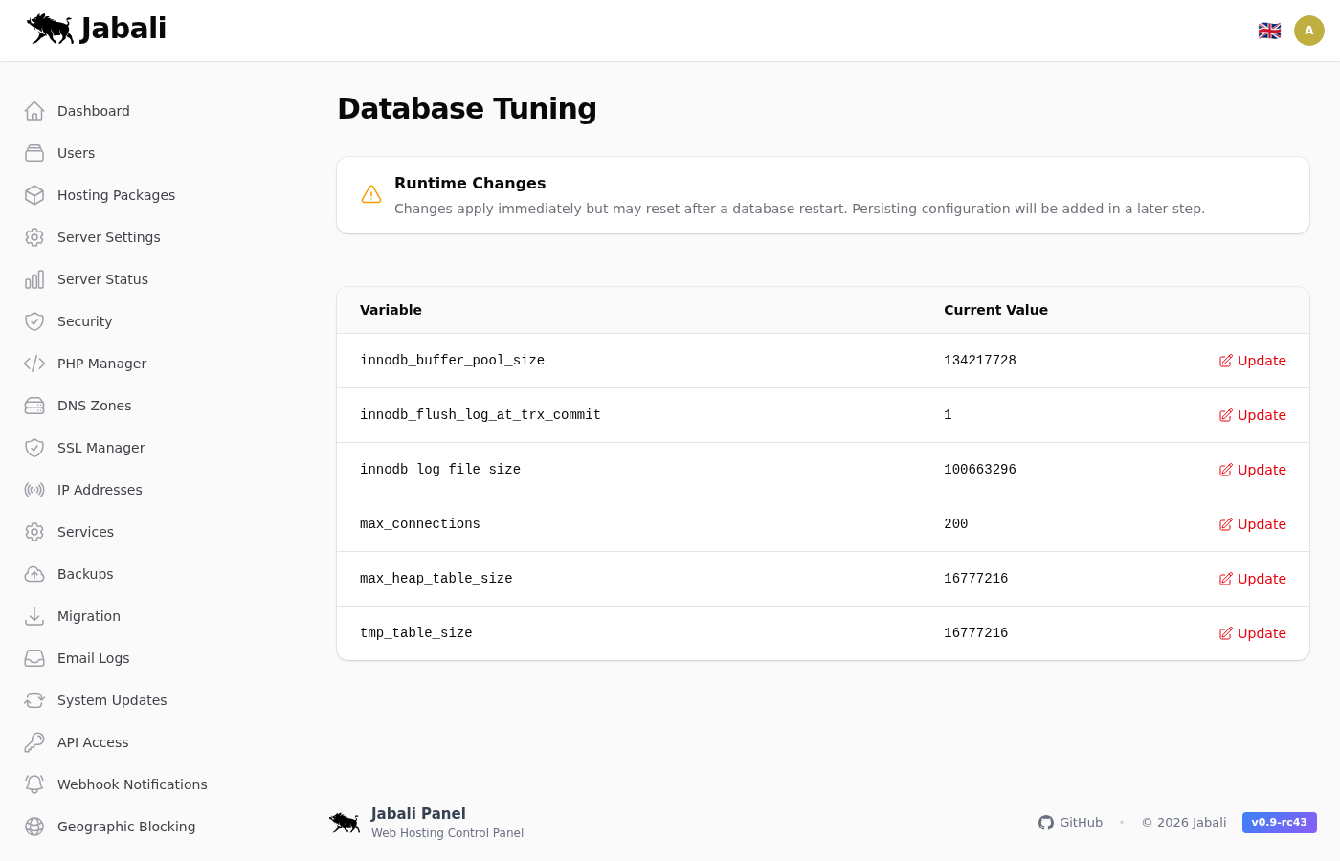Click the Webhook Notifications bell icon
The height and width of the screenshot is (861, 1340).
pyautogui.click(x=34, y=784)
